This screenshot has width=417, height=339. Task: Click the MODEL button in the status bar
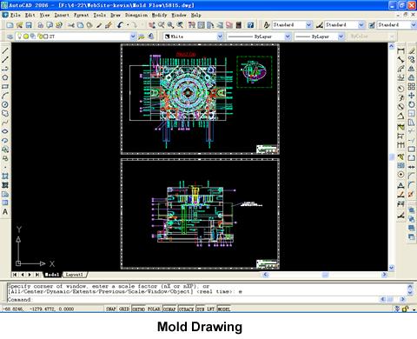click(224, 309)
